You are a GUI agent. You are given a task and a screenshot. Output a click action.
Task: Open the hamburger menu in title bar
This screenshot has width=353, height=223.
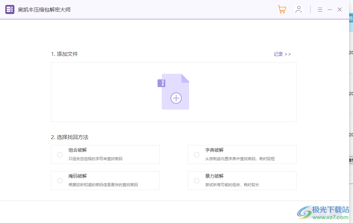click(320, 9)
